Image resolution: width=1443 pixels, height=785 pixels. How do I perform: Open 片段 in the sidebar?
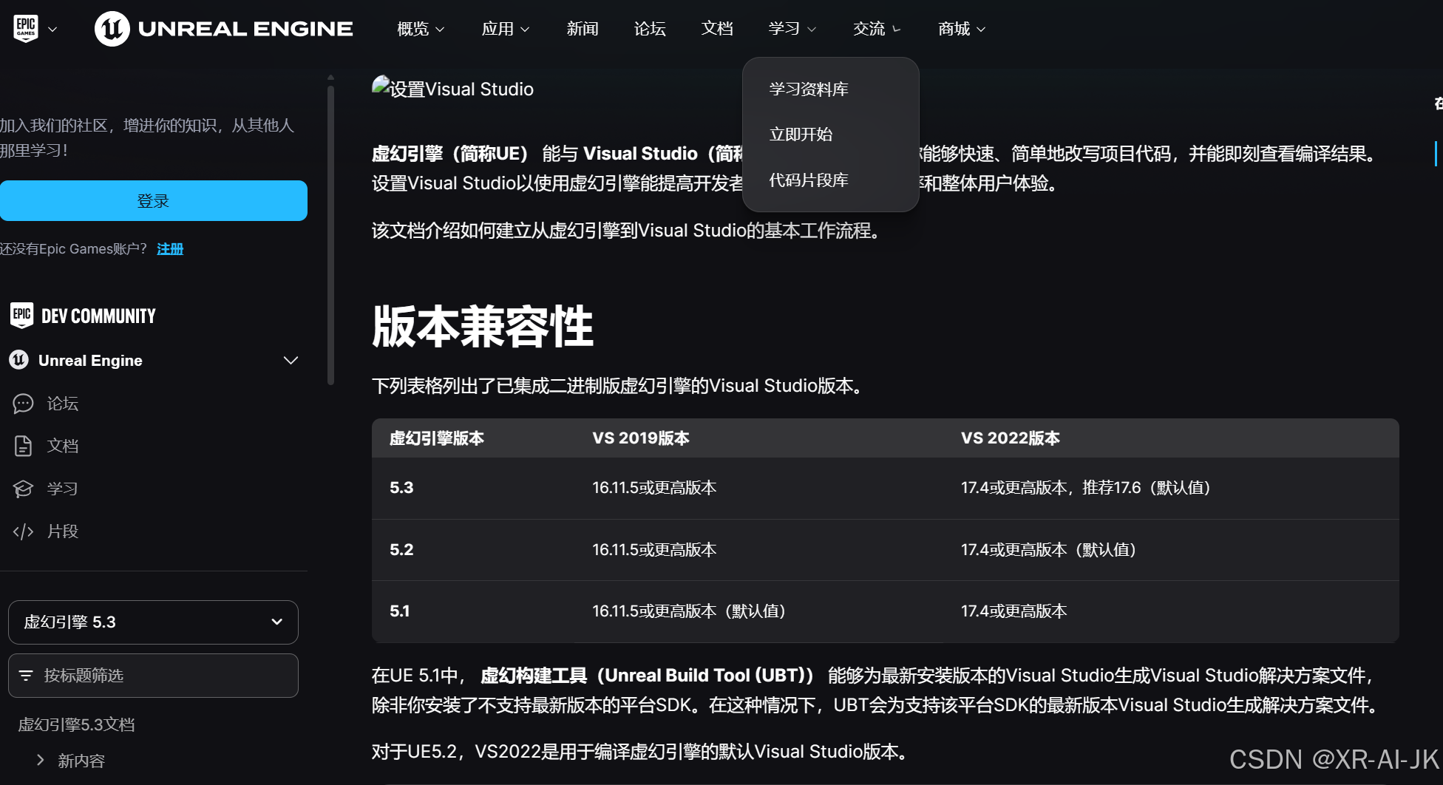63,531
